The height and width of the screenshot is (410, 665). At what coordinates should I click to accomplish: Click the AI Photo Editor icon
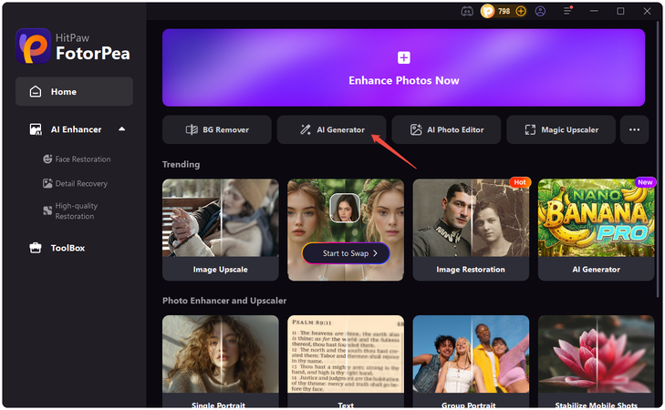pyautogui.click(x=416, y=129)
